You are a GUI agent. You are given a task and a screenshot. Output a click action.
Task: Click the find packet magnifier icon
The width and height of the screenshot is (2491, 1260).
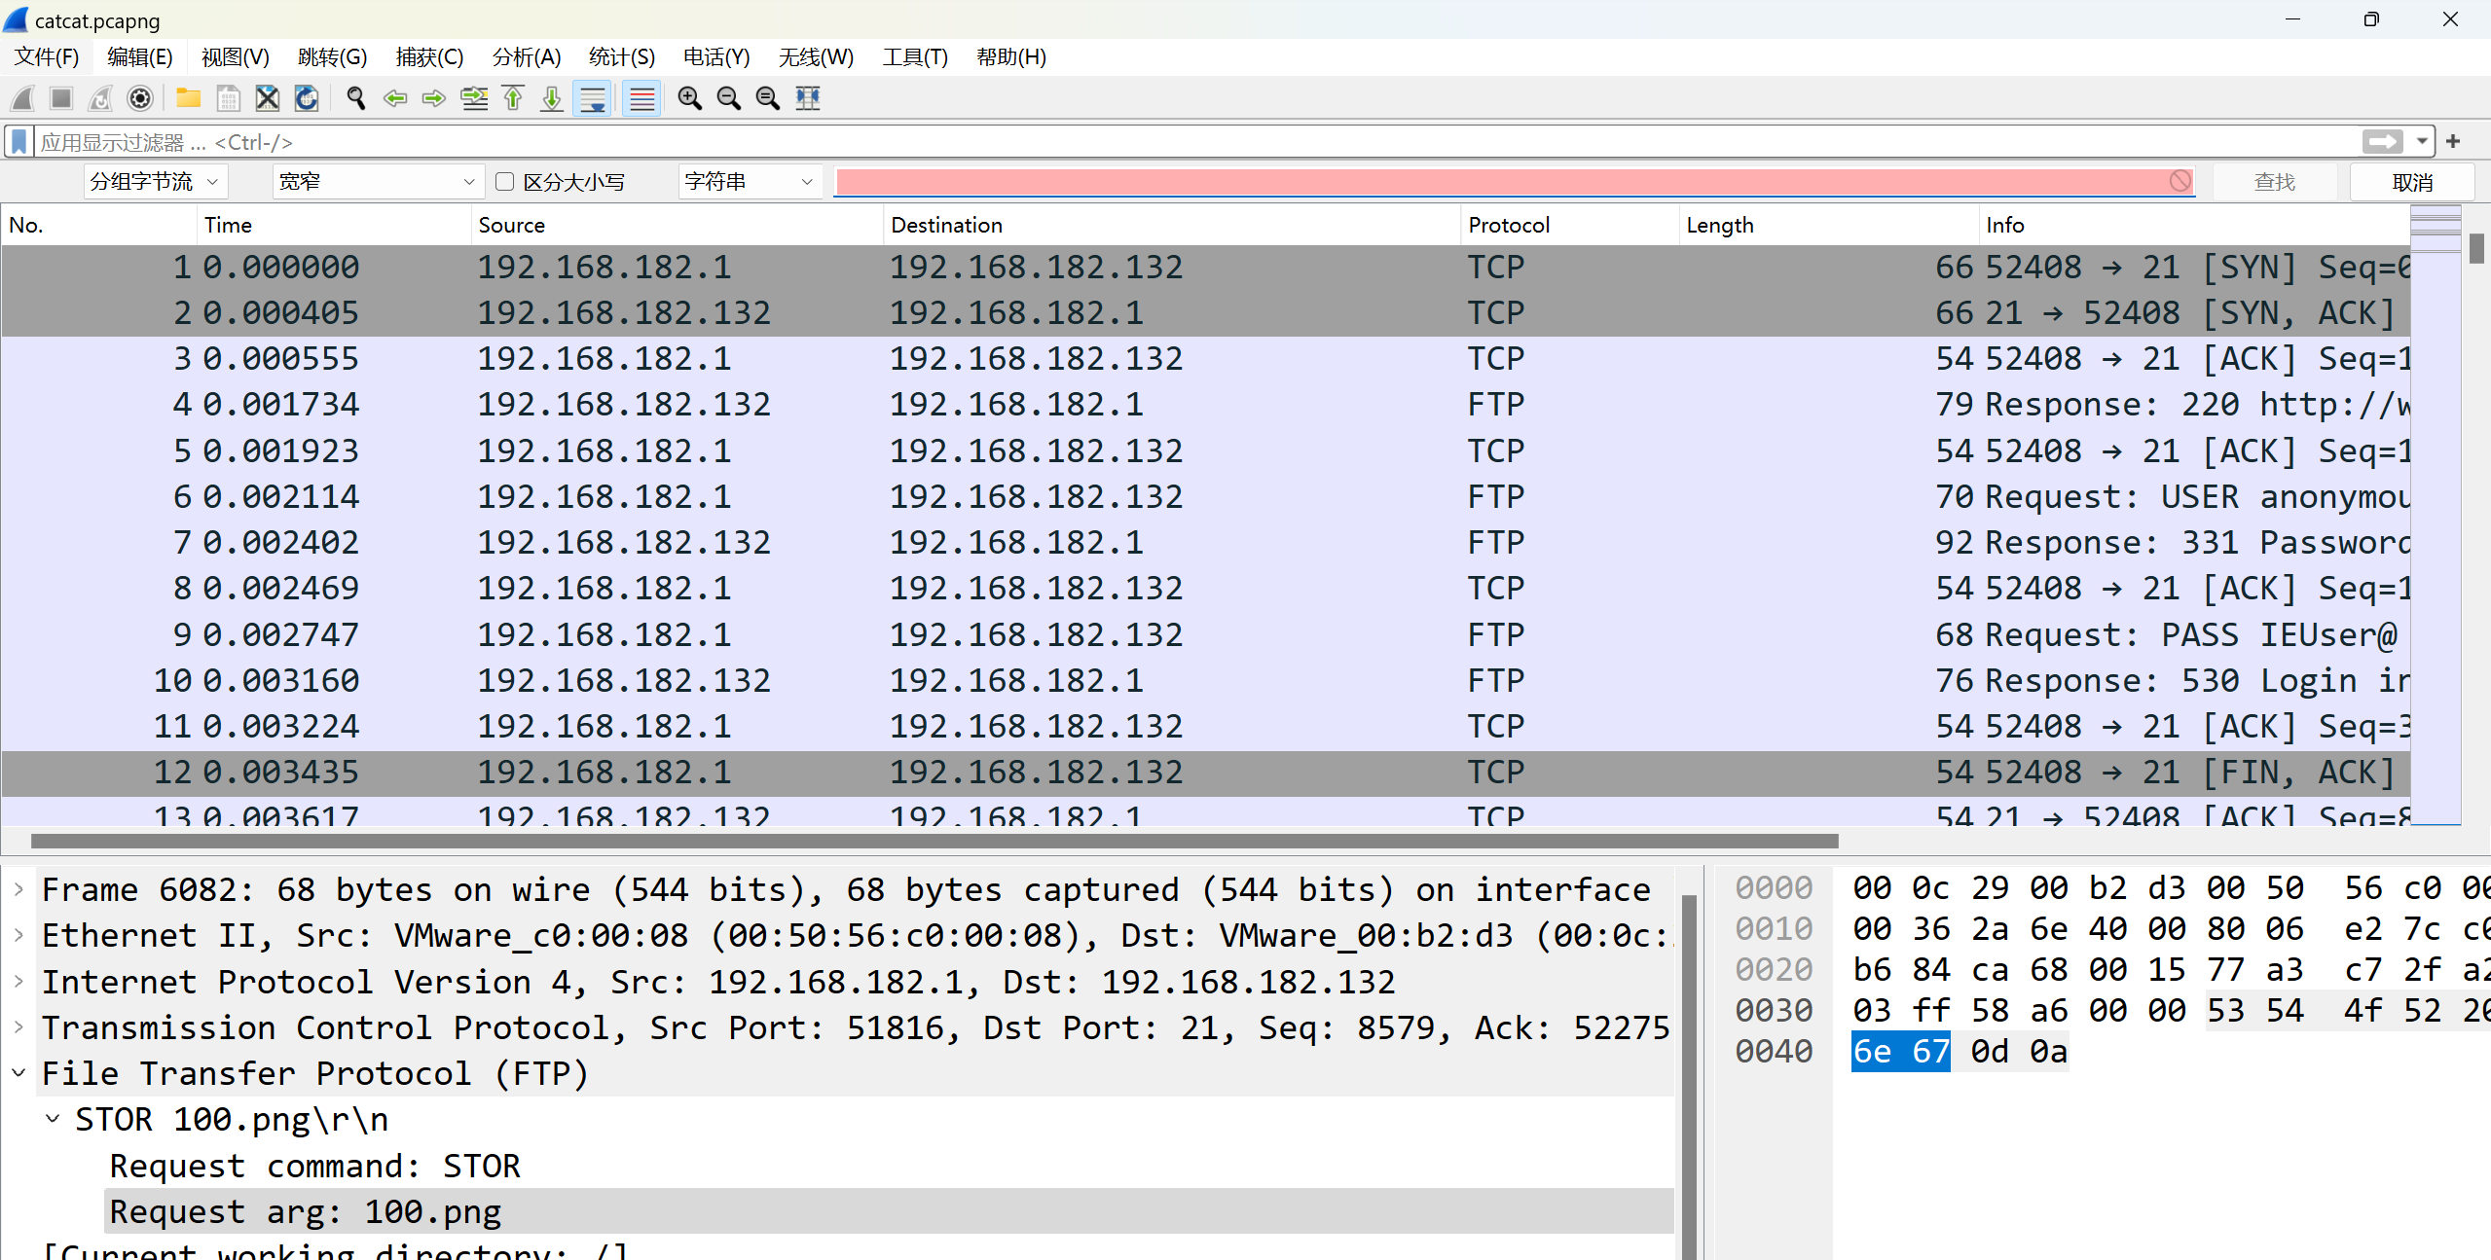(x=355, y=98)
